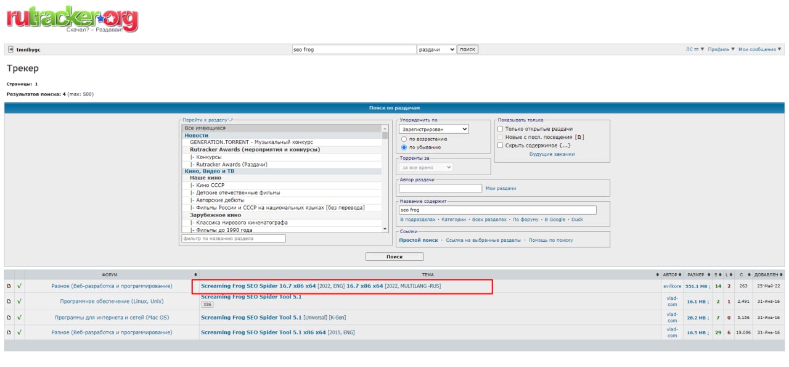Open the 'Мои раздачи' link
The width and height of the screenshot is (789, 367).
pyautogui.click(x=501, y=188)
